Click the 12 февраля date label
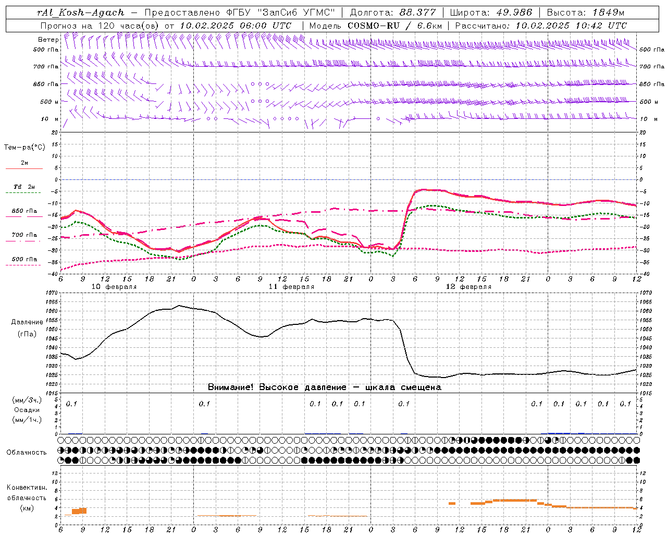 pos(468,287)
